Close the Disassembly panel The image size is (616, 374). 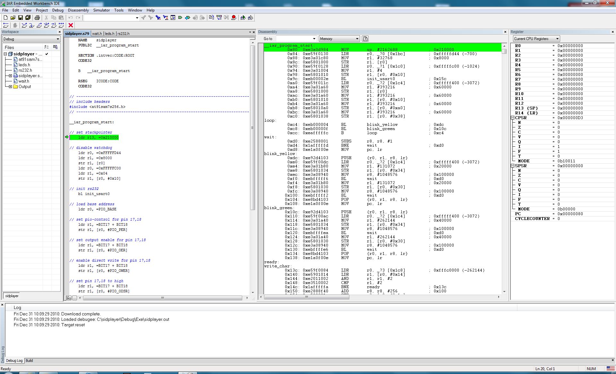click(x=505, y=32)
